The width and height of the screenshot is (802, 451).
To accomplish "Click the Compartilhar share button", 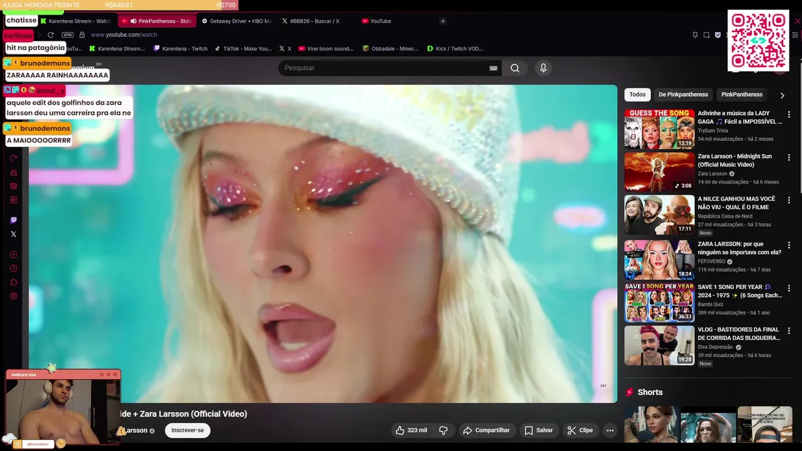I will pos(486,430).
